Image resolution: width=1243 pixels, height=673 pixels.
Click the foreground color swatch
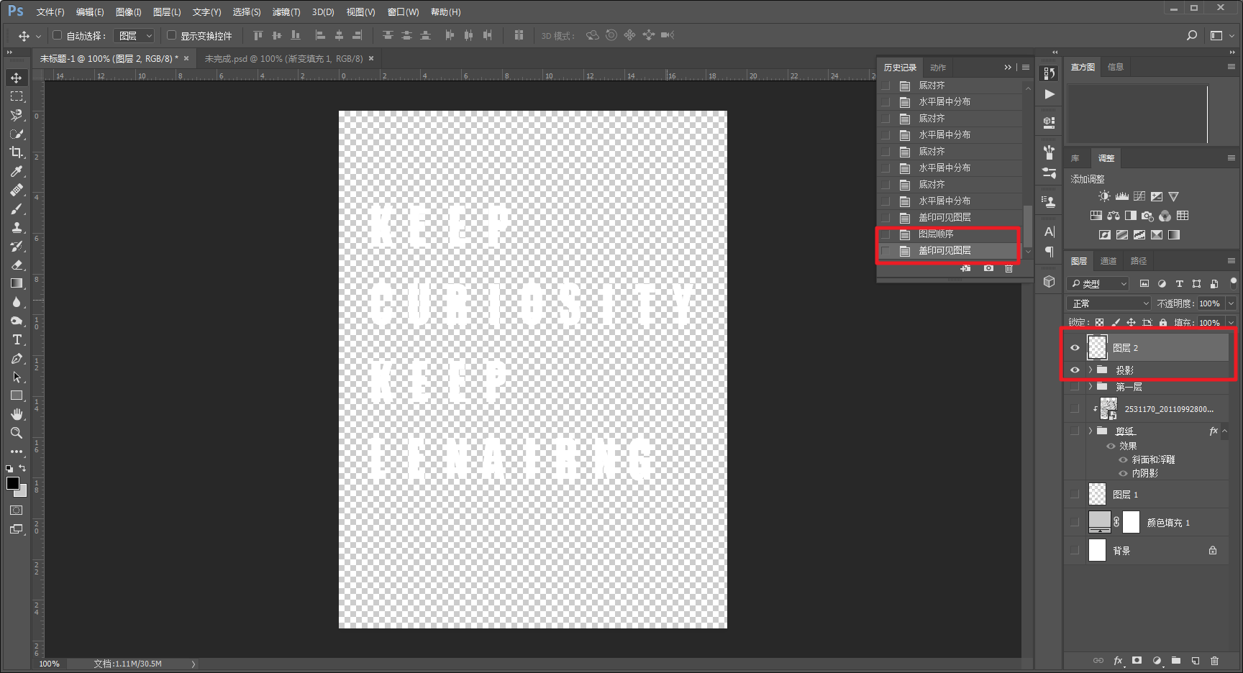(13, 483)
